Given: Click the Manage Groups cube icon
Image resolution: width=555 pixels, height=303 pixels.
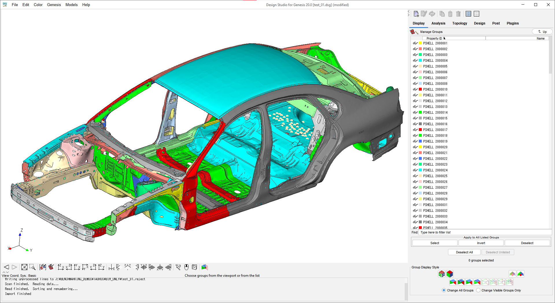Looking at the screenshot, I should click(x=414, y=32).
